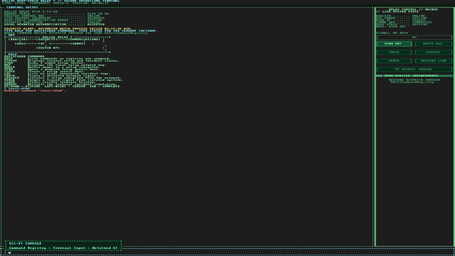
Task: Click the REBOOT row in the help list
Action: 60,84
